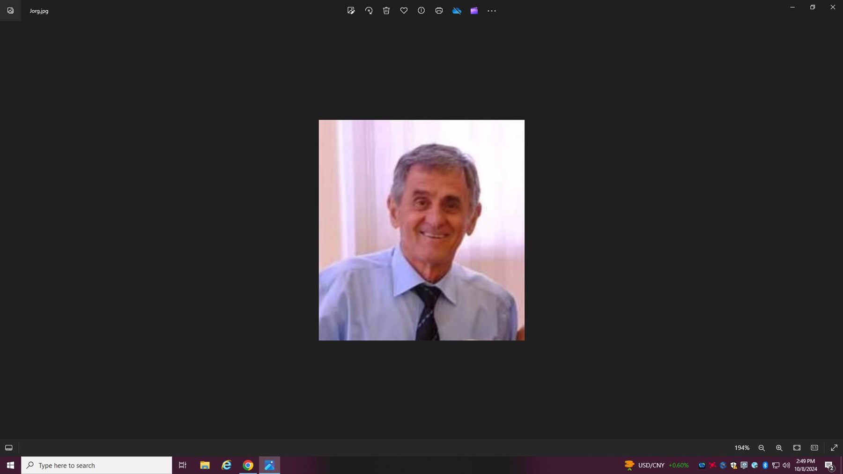This screenshot has height=474, width=843.
Task: Mark the photo as favorite with the heart
Action: pyautogui.click(x=404, y=11)
